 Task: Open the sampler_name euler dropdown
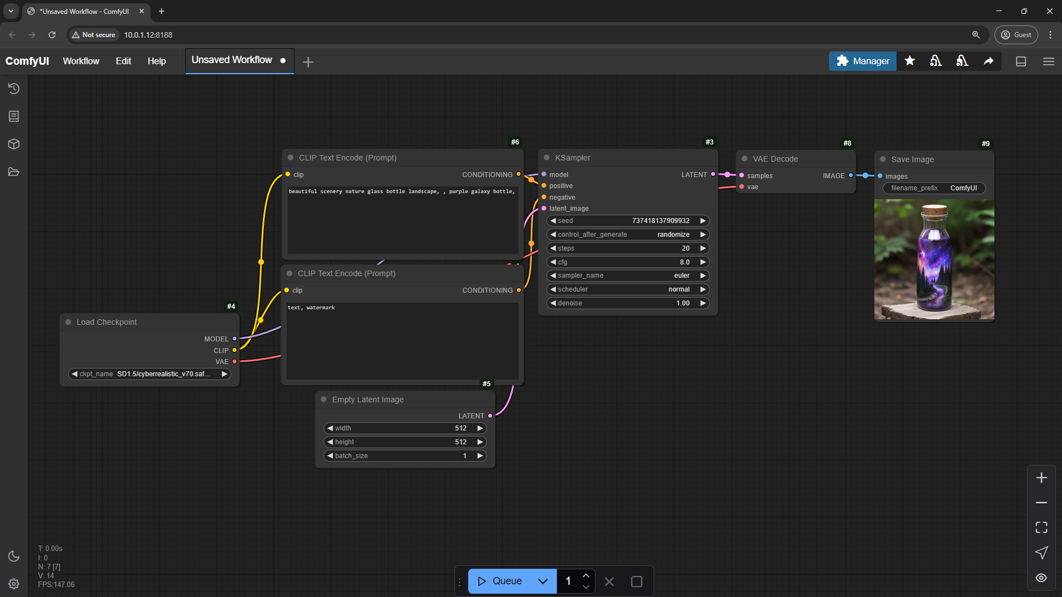click(628, 276)
